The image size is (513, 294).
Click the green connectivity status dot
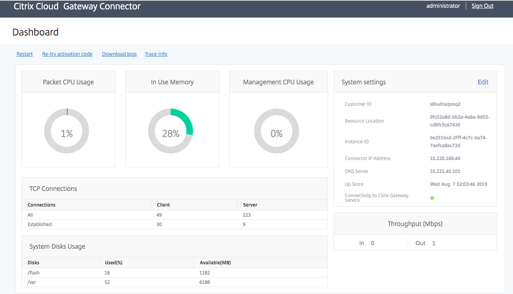click(432, 198)
